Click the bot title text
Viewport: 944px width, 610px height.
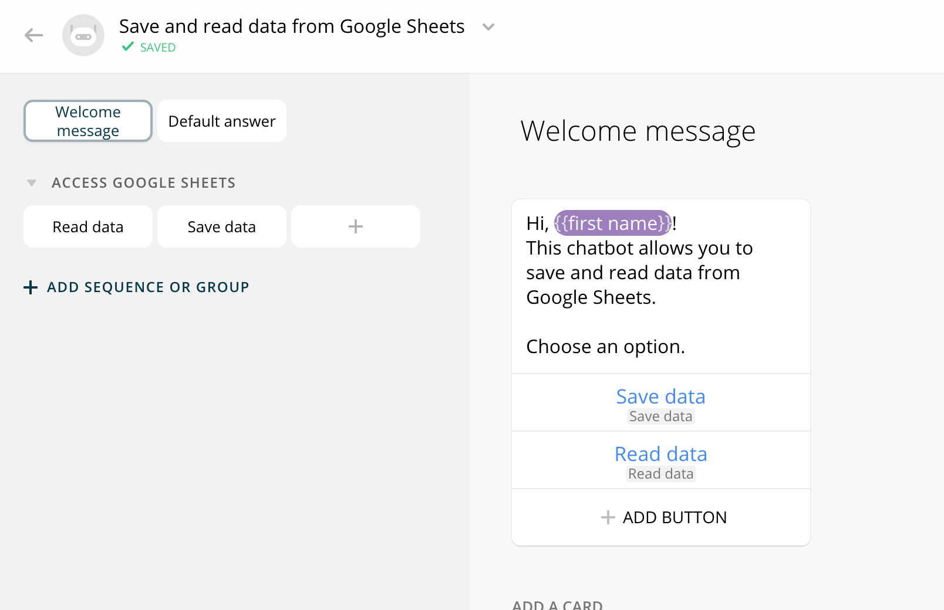(292, 26)
